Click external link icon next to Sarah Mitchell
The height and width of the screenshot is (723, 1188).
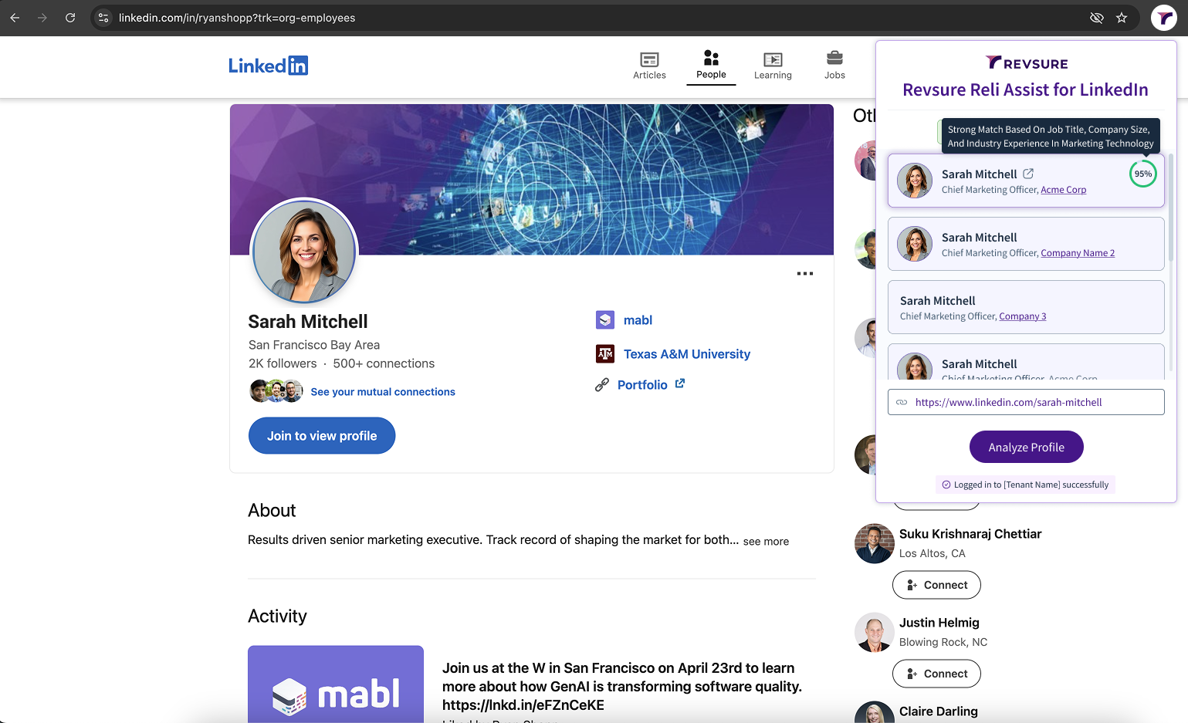(x=1028, y=174)
